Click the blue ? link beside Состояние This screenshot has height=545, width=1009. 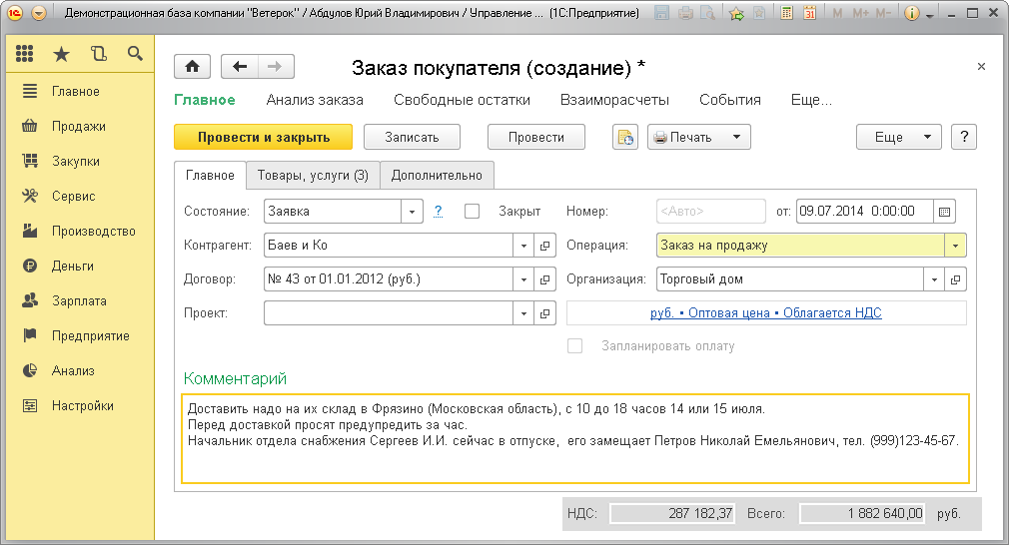pos(439,211)
